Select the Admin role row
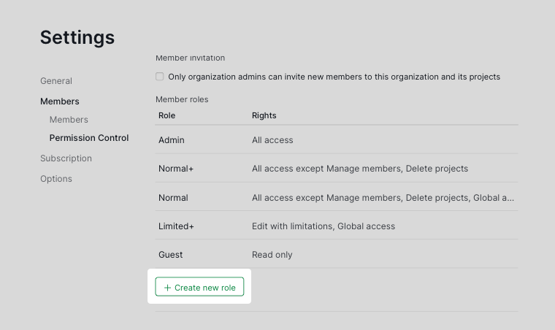Image resolution: width=555 pixels, height=330 pixels. (x=172, y=140)
